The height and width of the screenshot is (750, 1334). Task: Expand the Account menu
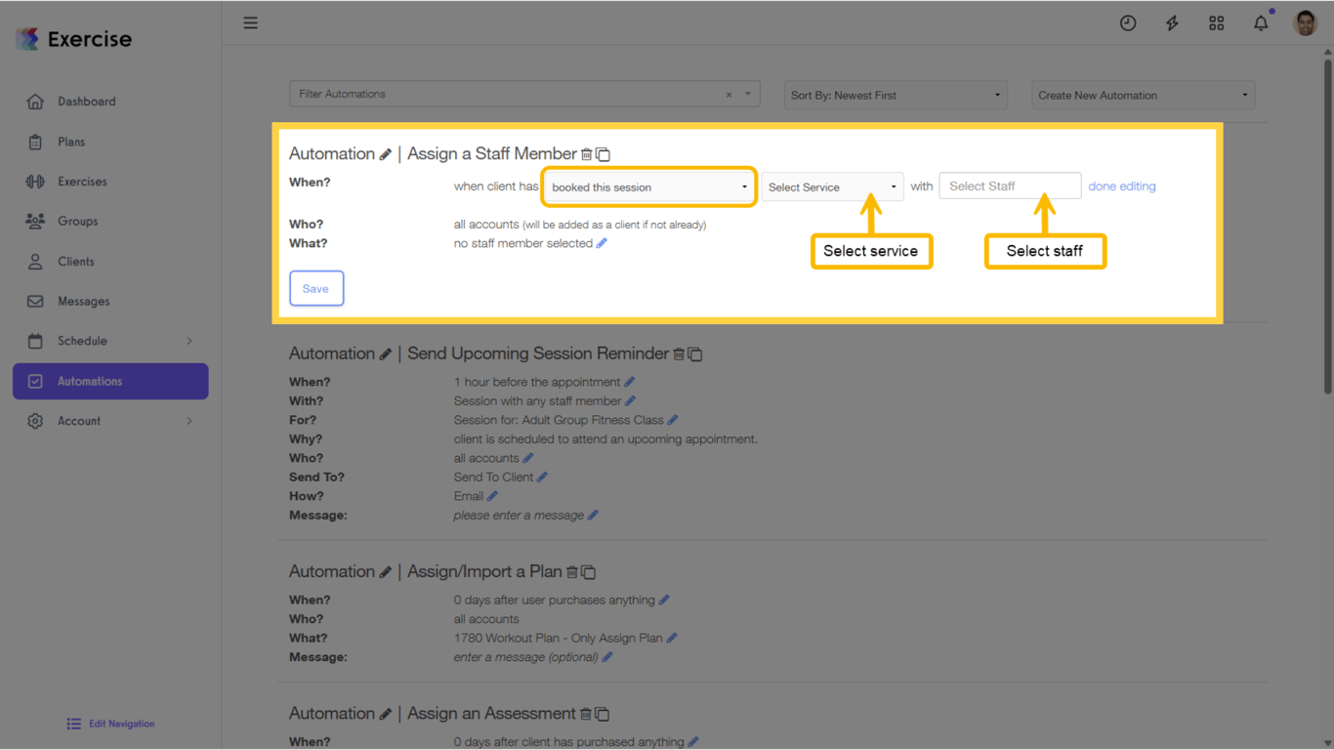point(76,420)
